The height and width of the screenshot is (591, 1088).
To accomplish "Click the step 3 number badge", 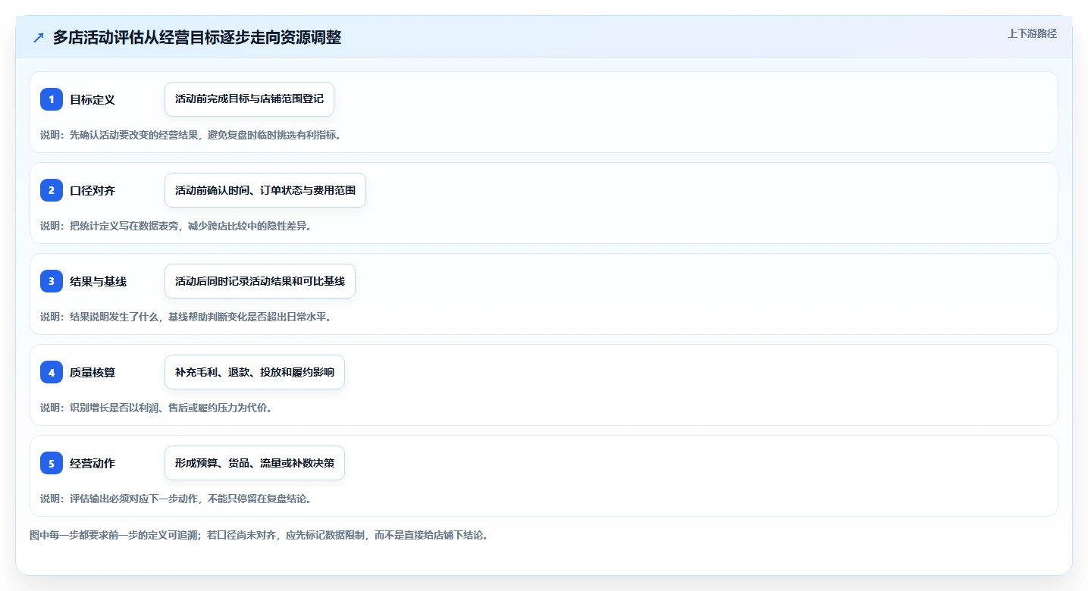I will [x=52, y=281].
